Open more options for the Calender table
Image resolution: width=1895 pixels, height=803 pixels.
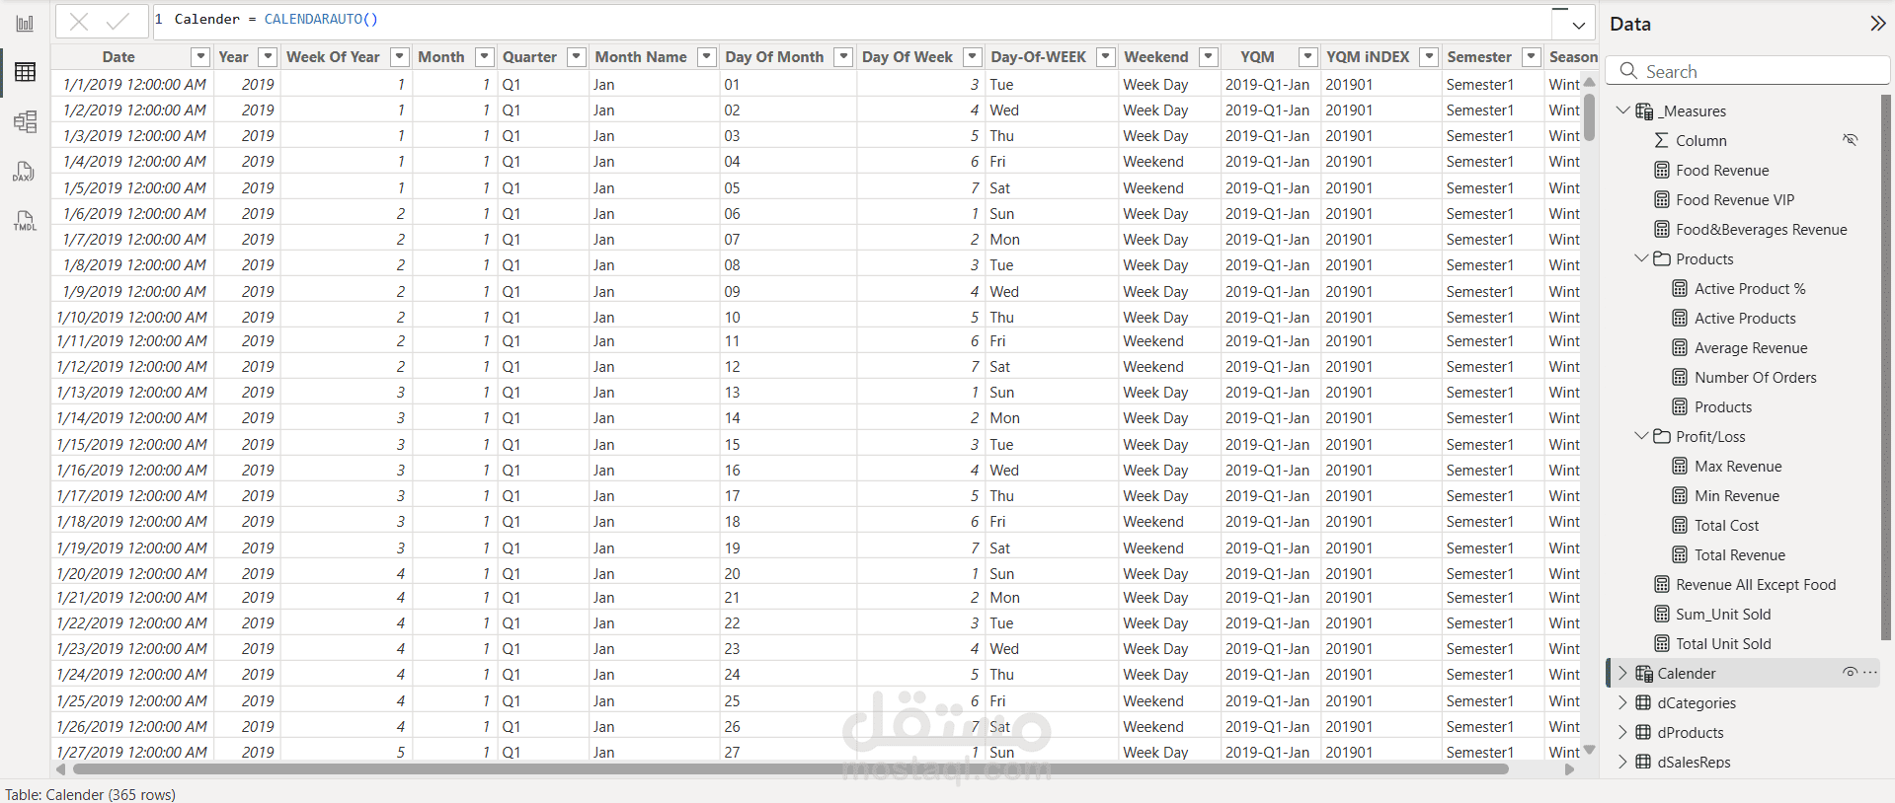coord(1870,673)
